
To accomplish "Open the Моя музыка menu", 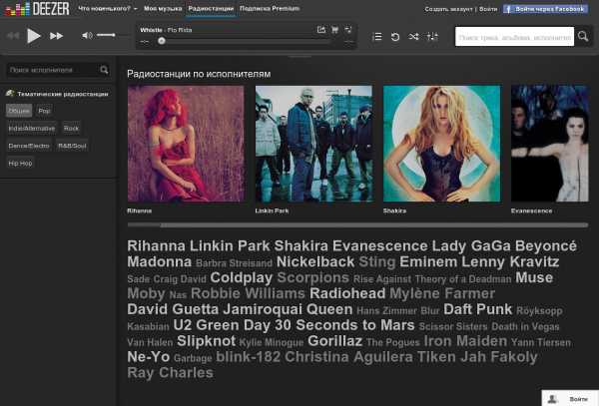I will [163, 8].
